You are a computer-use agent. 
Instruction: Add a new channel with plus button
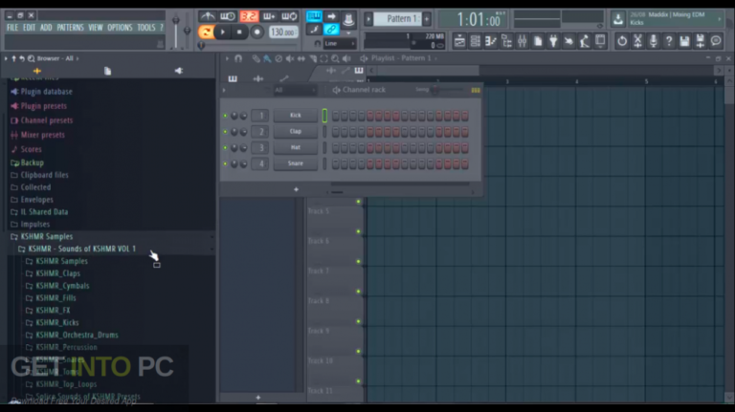click(x=296, y=189)
